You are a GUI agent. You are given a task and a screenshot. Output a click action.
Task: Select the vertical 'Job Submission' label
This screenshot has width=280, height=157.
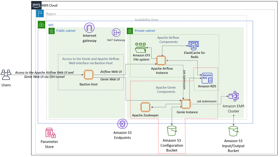click(184, 80)
